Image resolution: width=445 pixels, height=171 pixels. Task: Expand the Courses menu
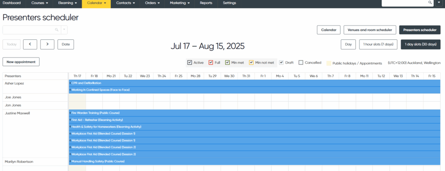pos(40,3)
